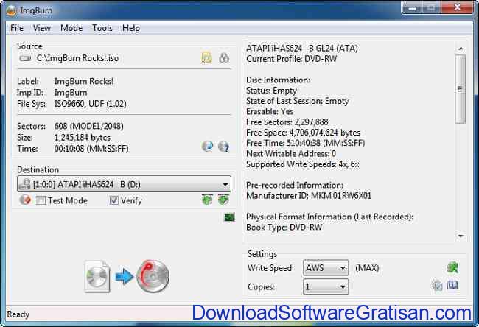
Task: Open the File menu
Action: [x=17, y=28]
